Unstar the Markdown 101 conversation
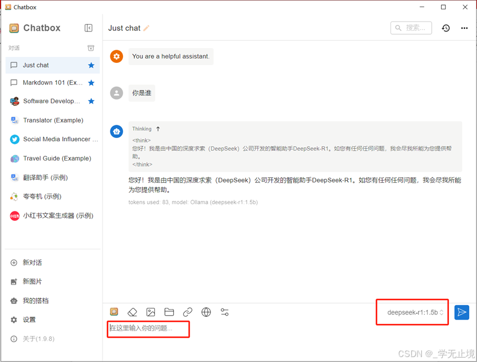 91,83
